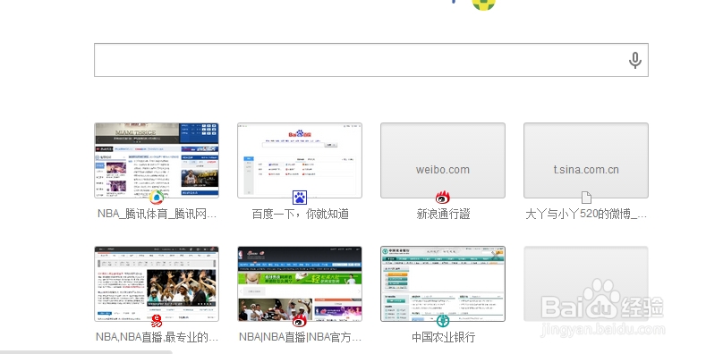Viewport: 706px width, 354px height.
Task: Click the Baidu paw favicon
Action: click(x=300, y=197)
